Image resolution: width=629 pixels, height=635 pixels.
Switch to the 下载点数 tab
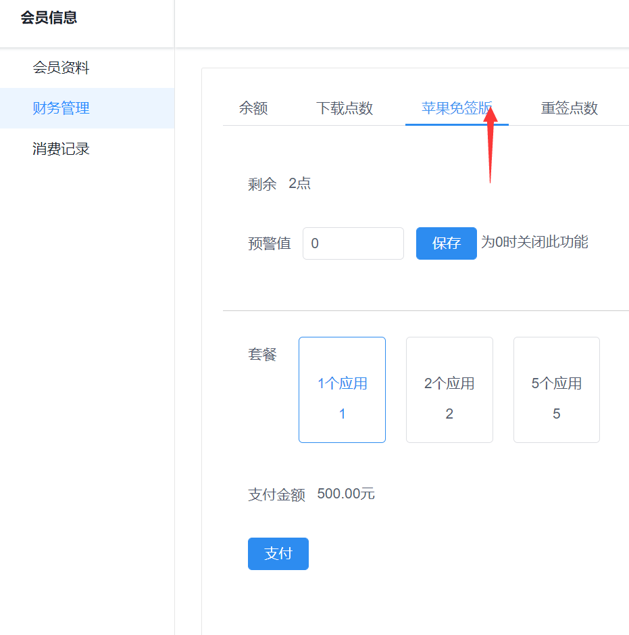(x=345, y=108)
